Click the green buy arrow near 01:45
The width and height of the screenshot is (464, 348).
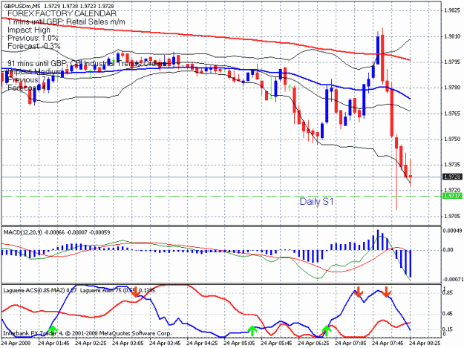pos(53,330)
